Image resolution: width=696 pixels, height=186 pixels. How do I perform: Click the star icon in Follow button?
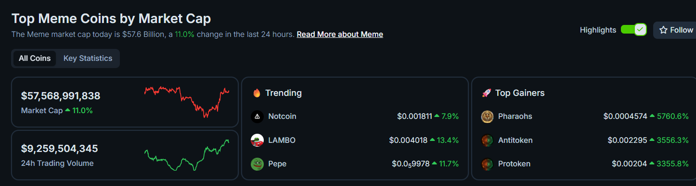click(x=663, y=30)
